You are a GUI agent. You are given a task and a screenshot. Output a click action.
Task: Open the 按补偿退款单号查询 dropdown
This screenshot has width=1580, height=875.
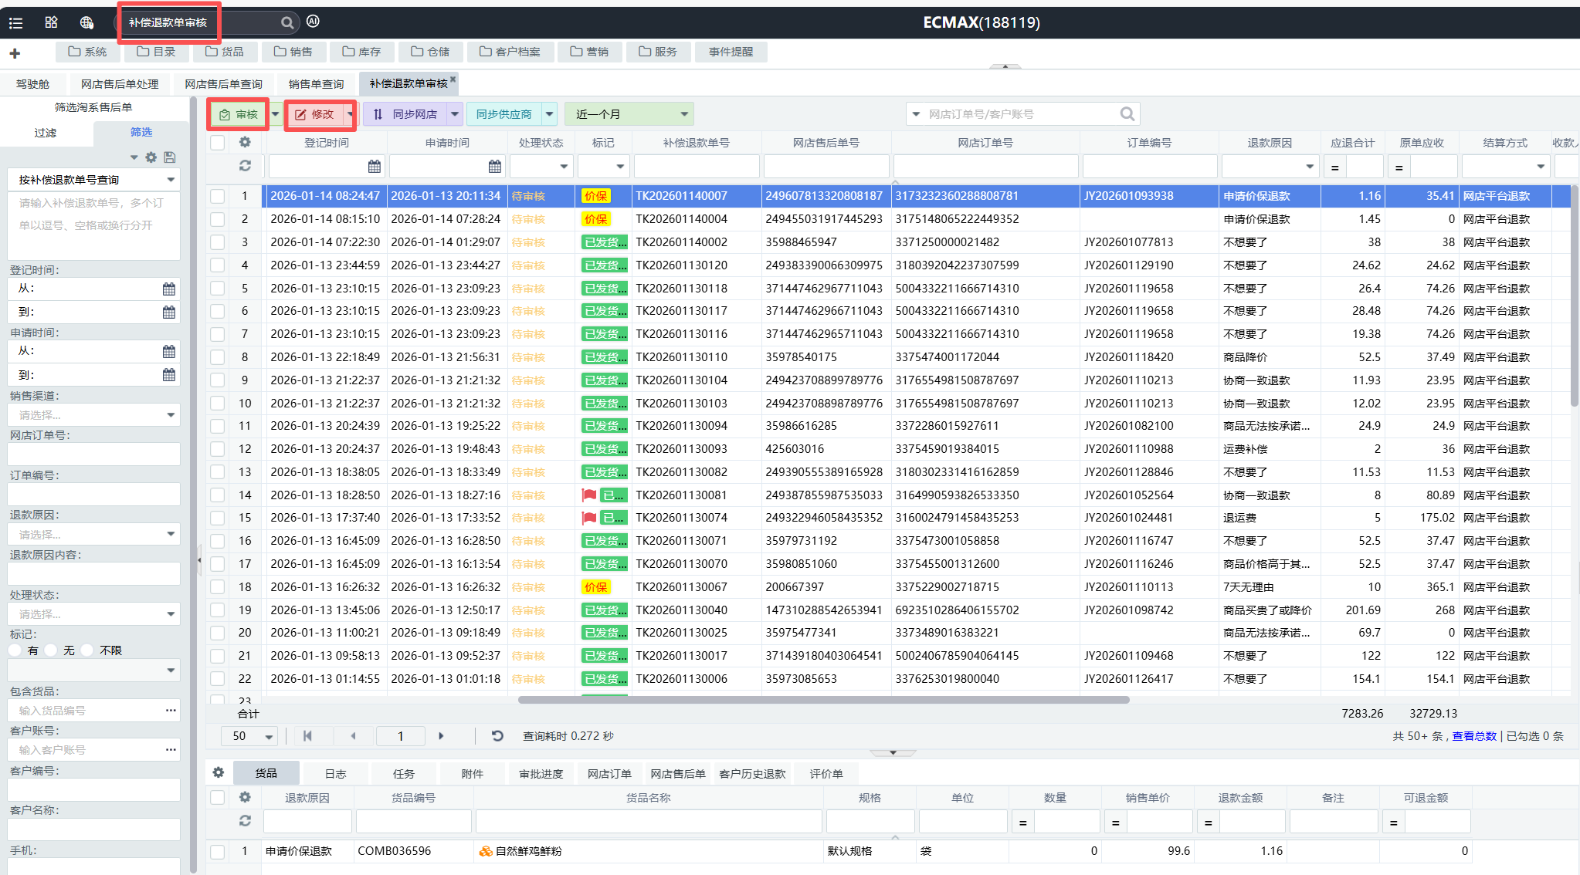[94, 180]
